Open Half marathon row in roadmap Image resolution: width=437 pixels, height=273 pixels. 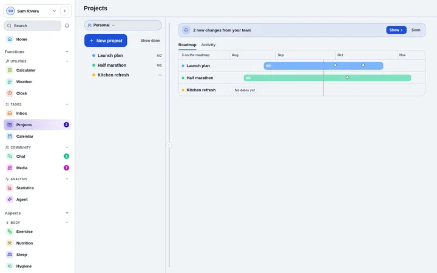click(x=200, y=78)
